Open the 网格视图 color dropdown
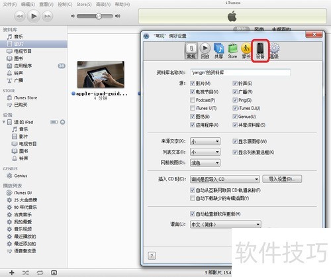331x277 pixels. click(205, 163)
